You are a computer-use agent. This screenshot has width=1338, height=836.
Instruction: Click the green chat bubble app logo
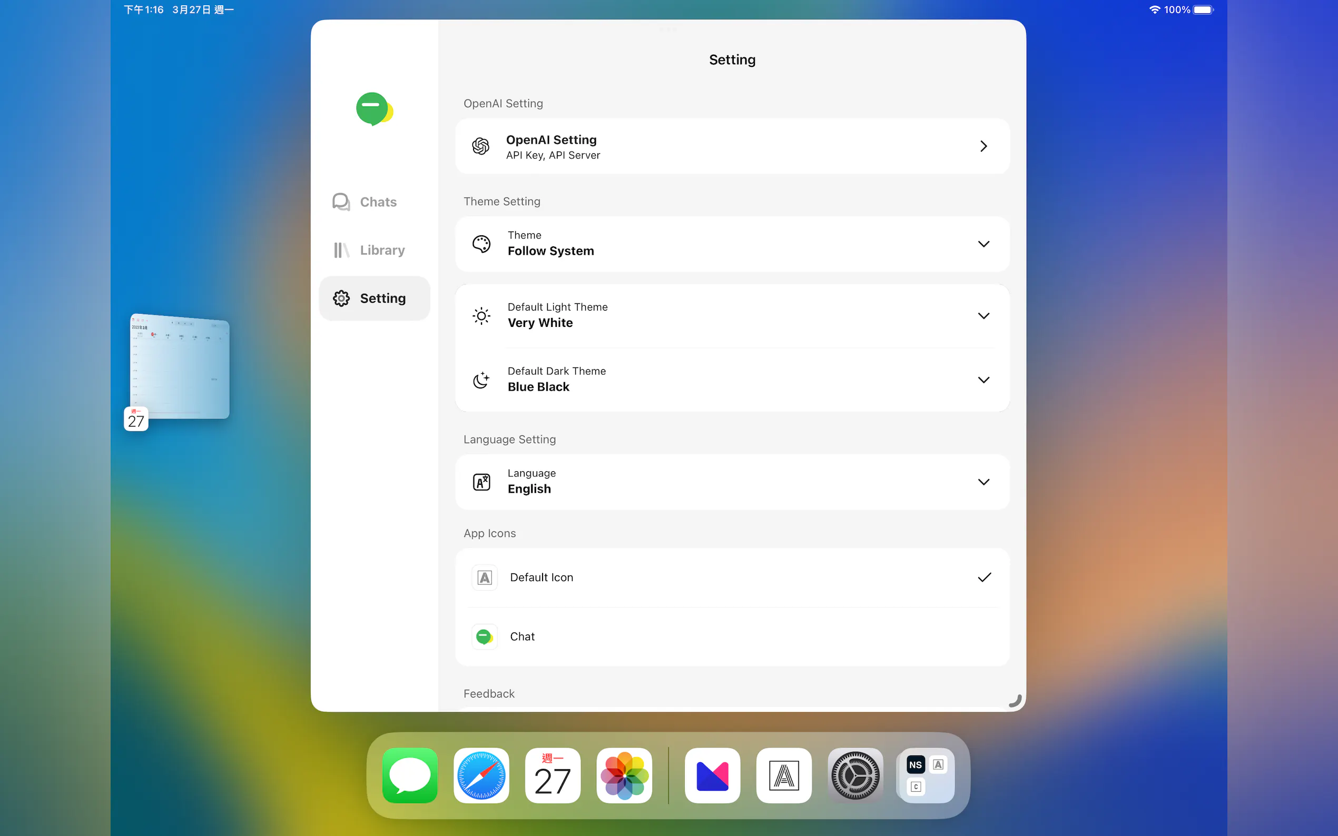point(374,109)
